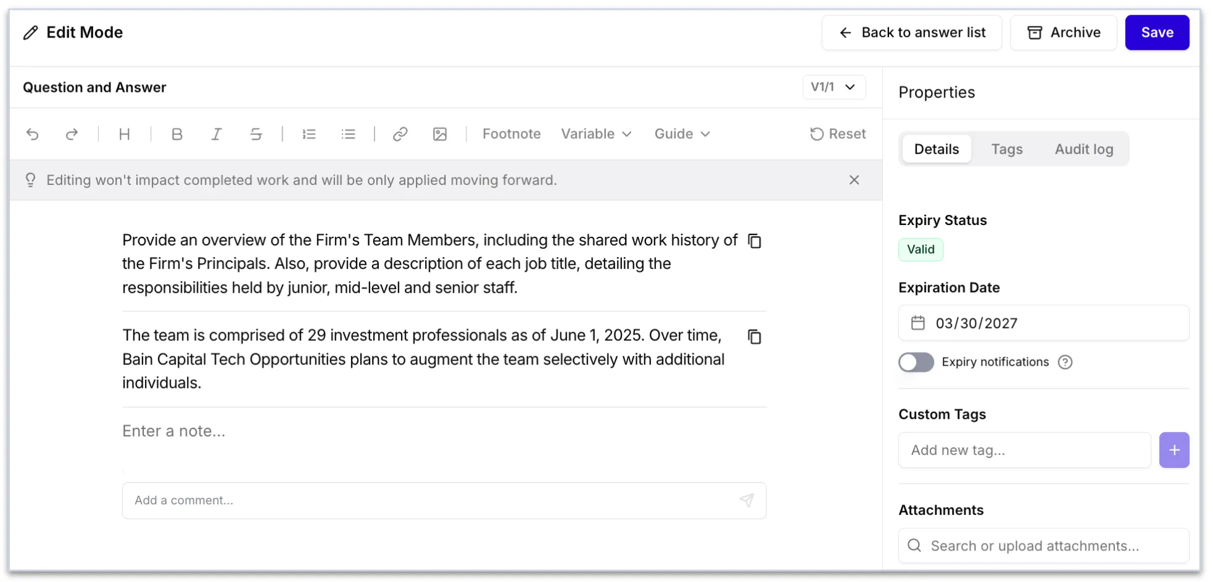The height and width of the screenshot is (582, 1213).
Task: Go back to answer list
Action: pos(912,33)
